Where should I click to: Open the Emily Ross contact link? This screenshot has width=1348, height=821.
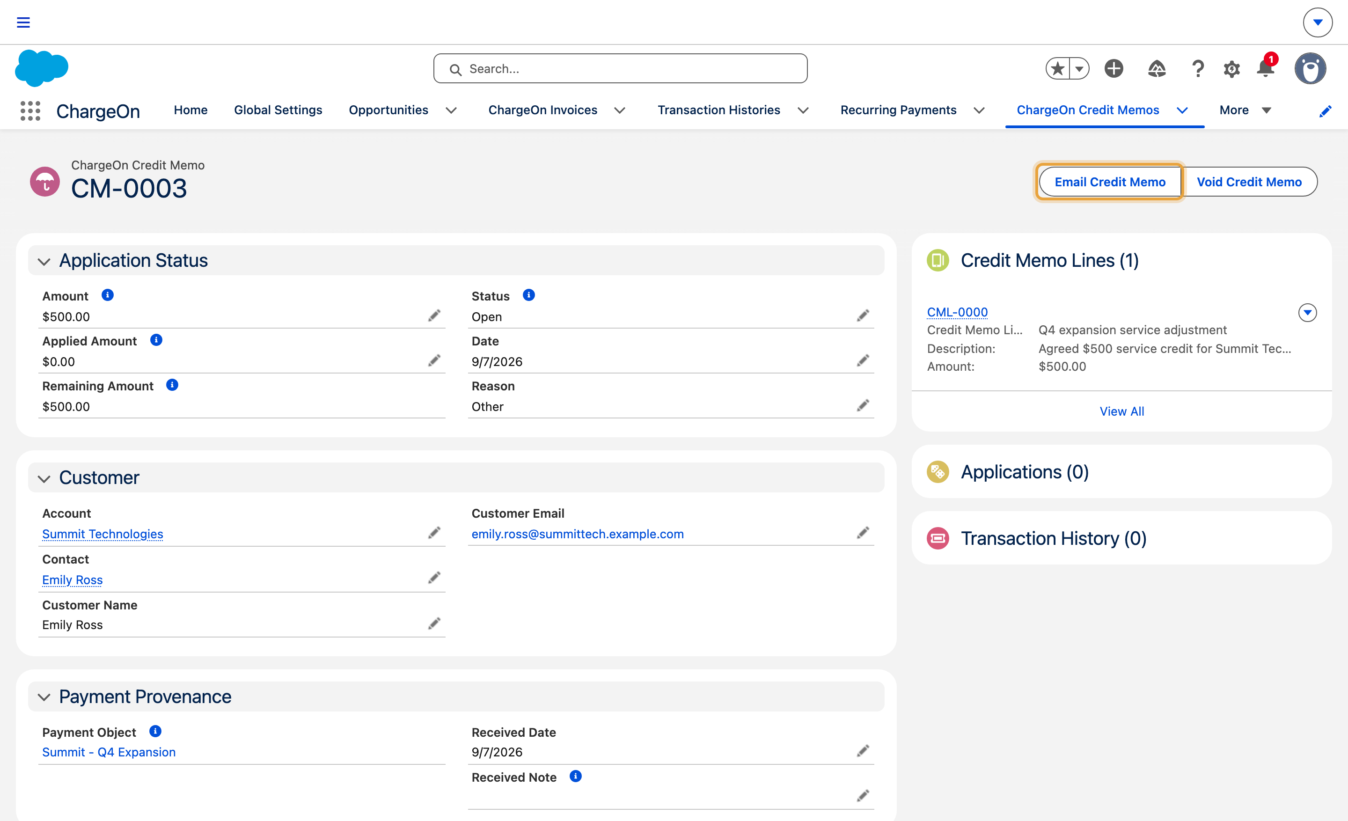pyautogui.click(x=72, y=579)
